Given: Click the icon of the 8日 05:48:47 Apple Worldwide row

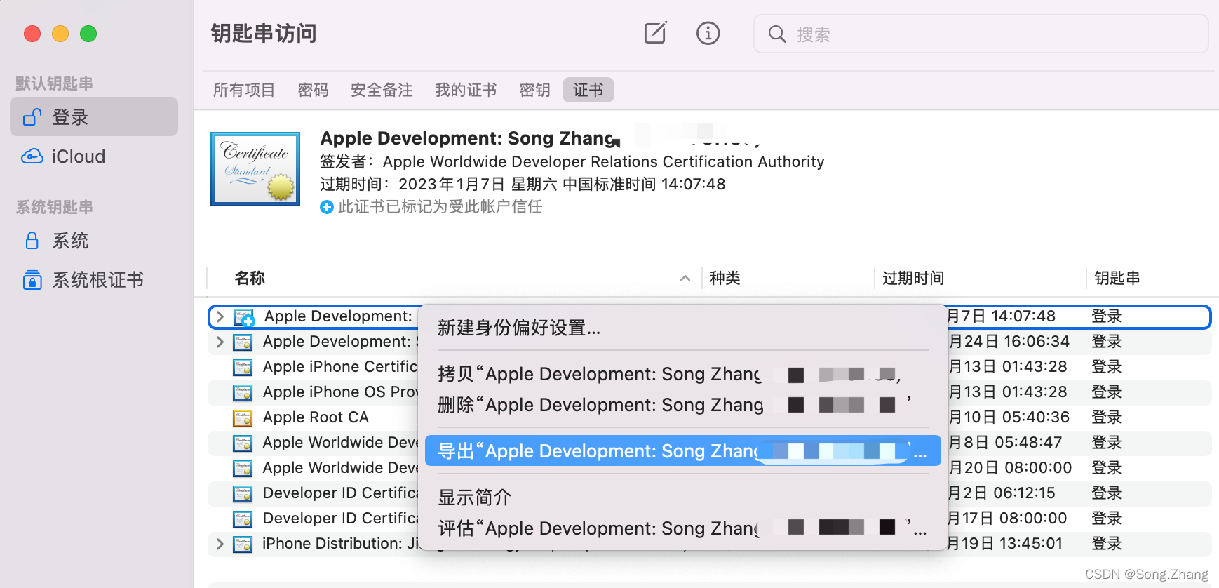Looking at the screenshot, I should point(243,443).
